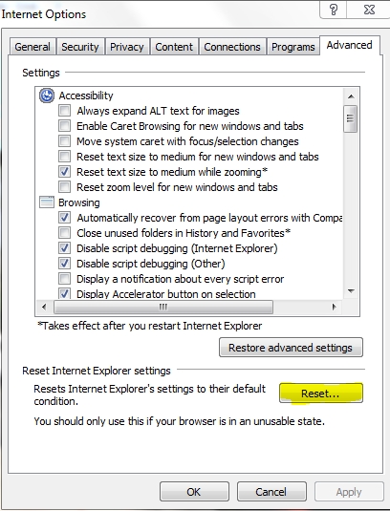Open the Connections tab
The width and height of the screenshot is (390, 511).
point(232,47)
